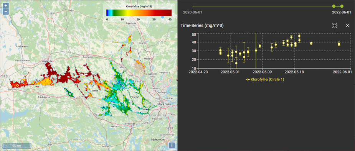
Task: Expand the Time-Series chart to fullscreen
Action: [335, 26]
